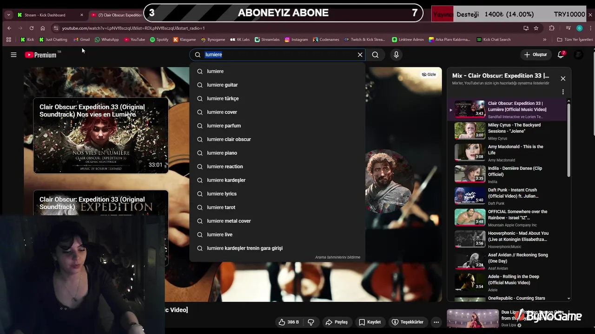595x334 pixels.
Task: Close the Mix playlist panel
Action: pos(563,78)
